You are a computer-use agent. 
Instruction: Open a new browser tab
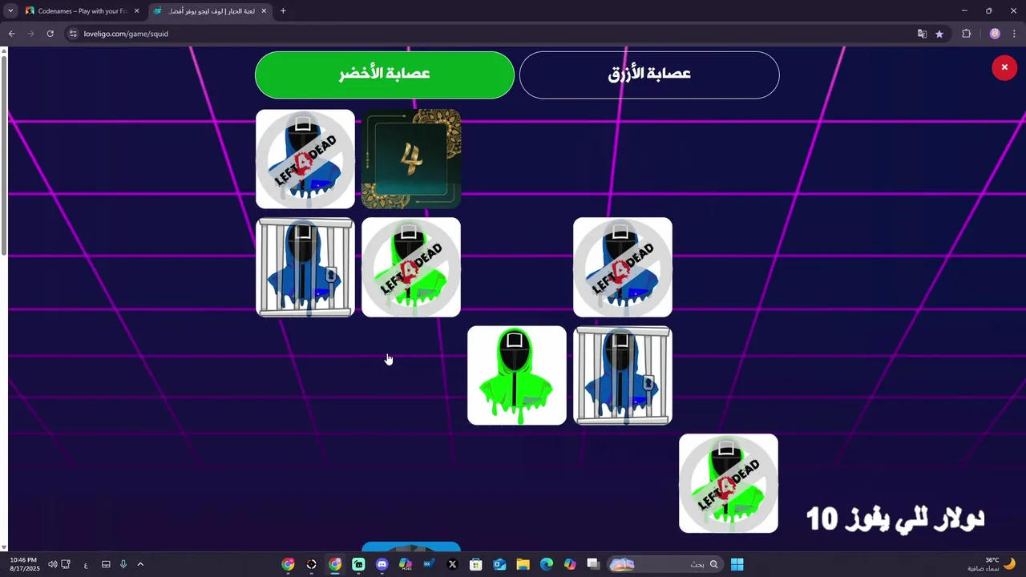click(x=283, y=11)
